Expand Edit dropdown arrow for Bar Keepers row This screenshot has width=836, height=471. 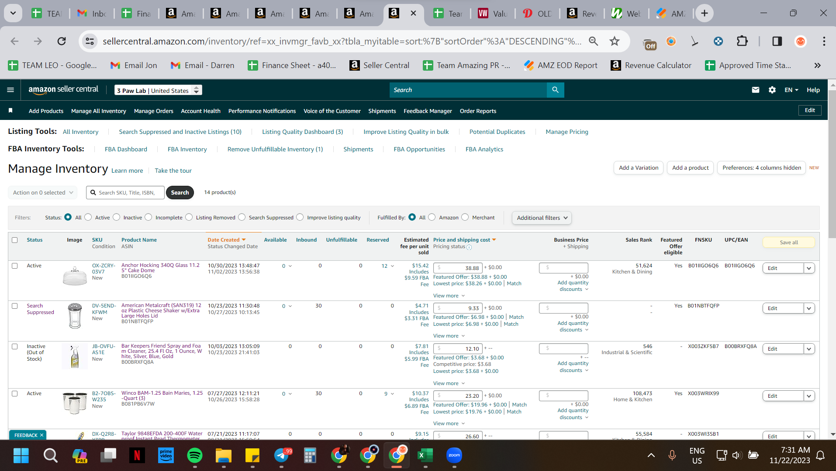pyautogui.click(x=809, y=349)
